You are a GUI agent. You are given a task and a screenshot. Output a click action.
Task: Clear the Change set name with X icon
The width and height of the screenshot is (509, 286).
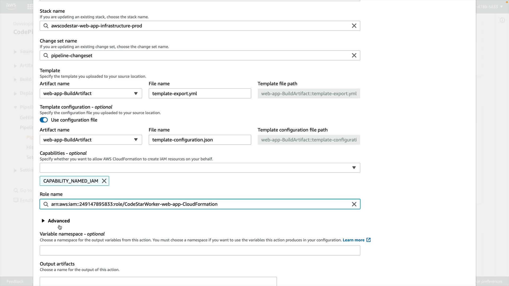[x=354, y=55]
